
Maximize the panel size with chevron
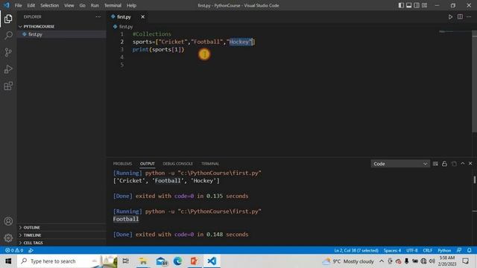pyautogui.click(x=462, y=164)
